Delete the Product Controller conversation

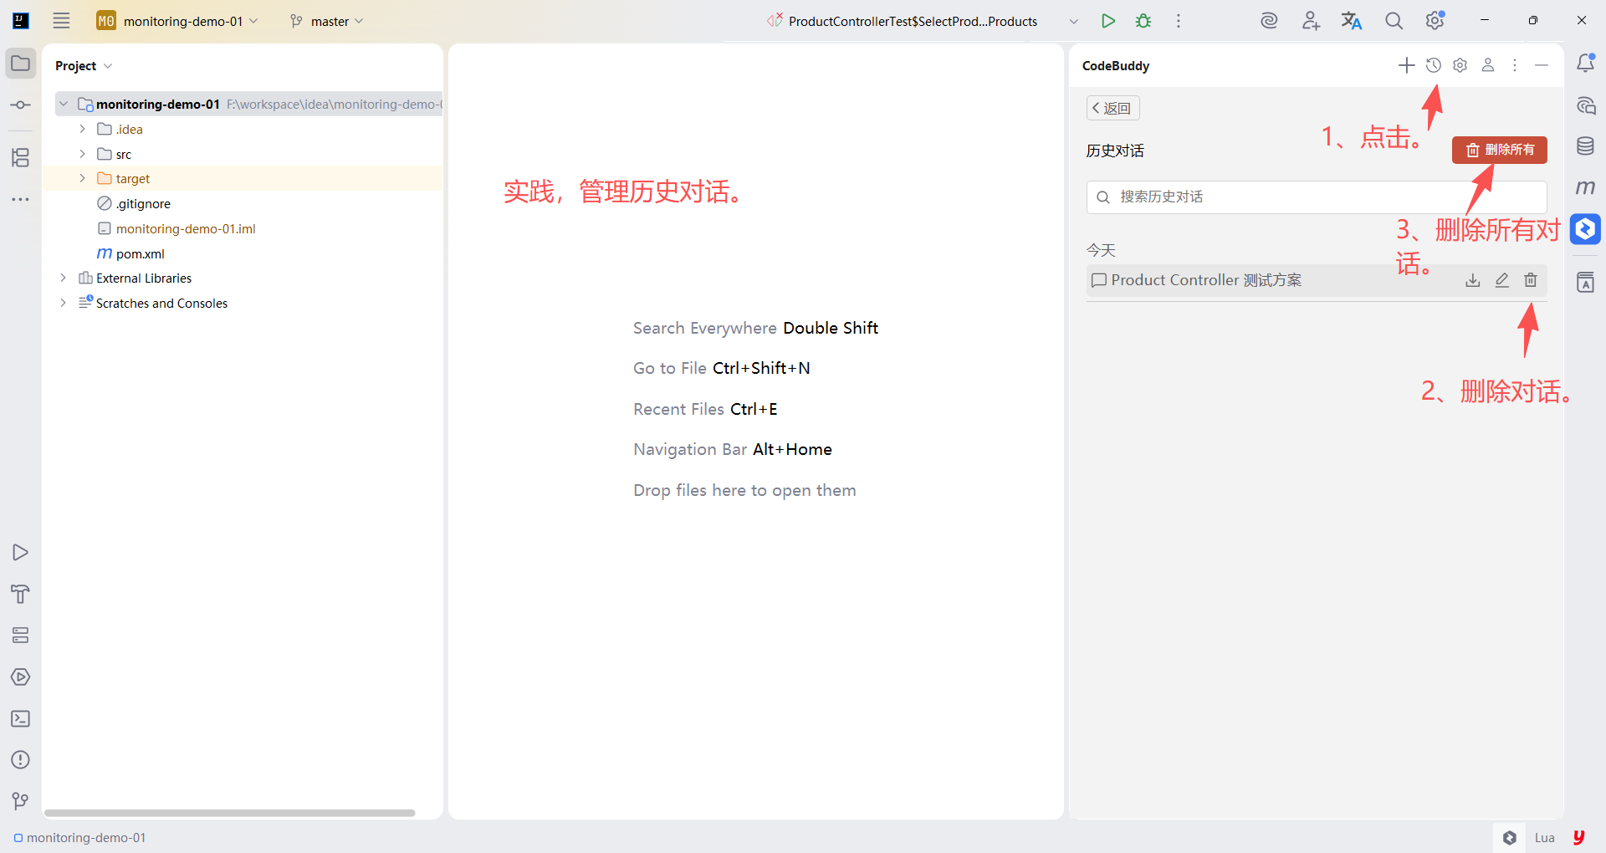(1531, 280)
